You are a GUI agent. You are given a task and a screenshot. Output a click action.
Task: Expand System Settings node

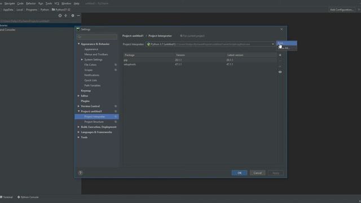pyautogui.click(x=82, y=60)
